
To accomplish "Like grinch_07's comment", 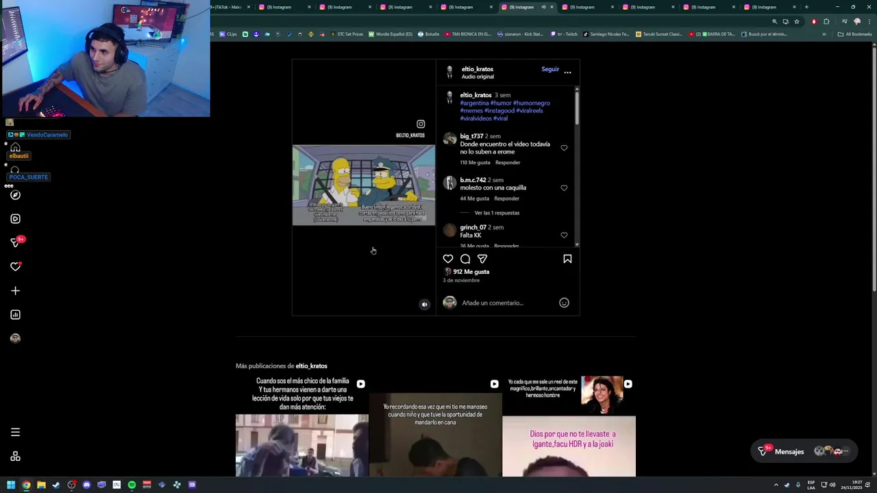I will pyautogui.click(x=564, y=235).
